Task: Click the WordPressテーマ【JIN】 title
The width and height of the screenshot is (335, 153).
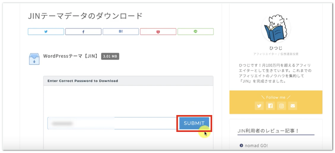Action: click(x=71, y=56)
